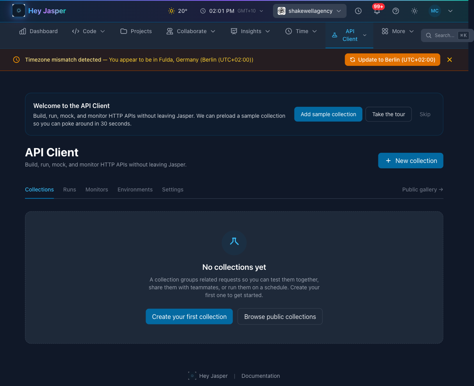Open the Projects nav item
Image resolution: width=474 pixels, height=386 pixels.
[x=136, y=31]
